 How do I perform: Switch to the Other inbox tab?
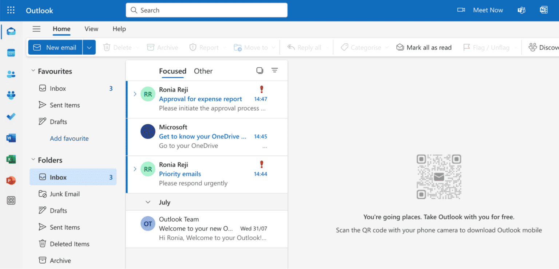(203, 71)
